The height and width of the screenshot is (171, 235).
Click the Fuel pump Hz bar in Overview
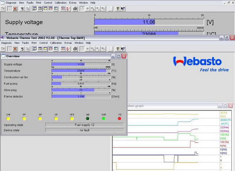(81, 84)
